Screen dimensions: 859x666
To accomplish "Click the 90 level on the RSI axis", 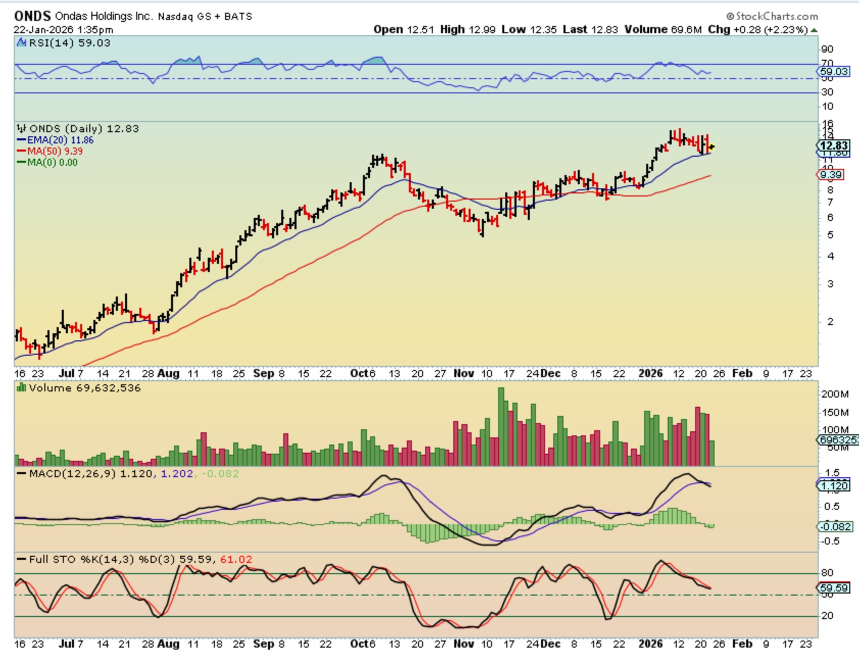I will (827, 50).
